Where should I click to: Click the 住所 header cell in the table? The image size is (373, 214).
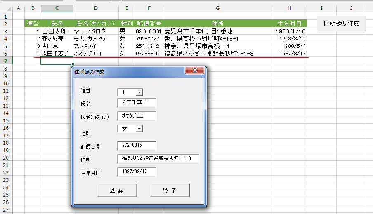tap(217, 24)
